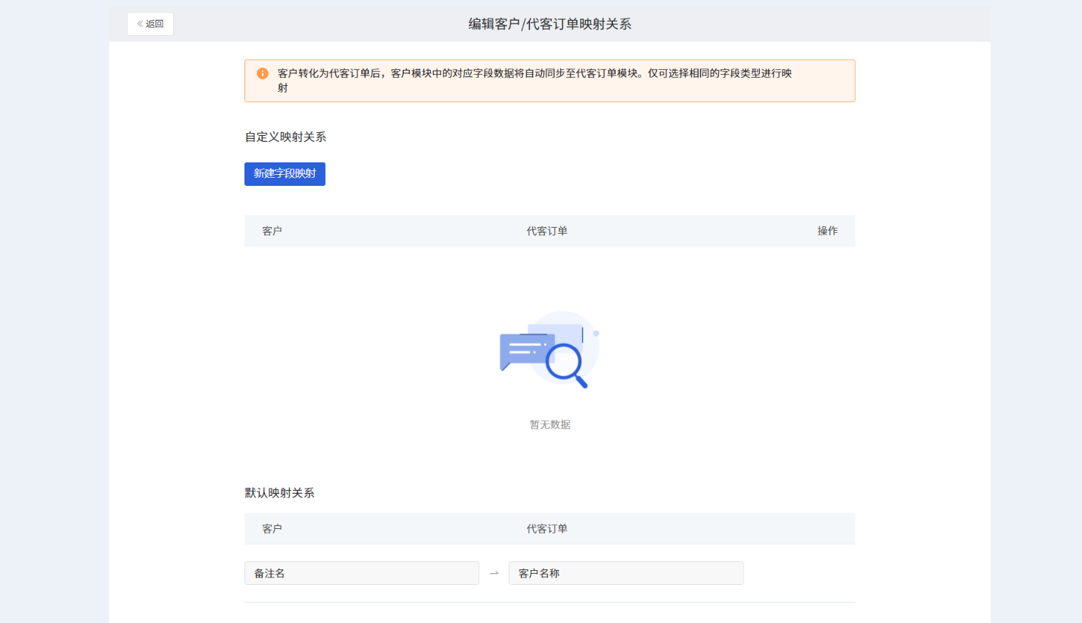Click the 自定义映射关系 section title
Screen dimensions: 1082x623
click(286, 137)
